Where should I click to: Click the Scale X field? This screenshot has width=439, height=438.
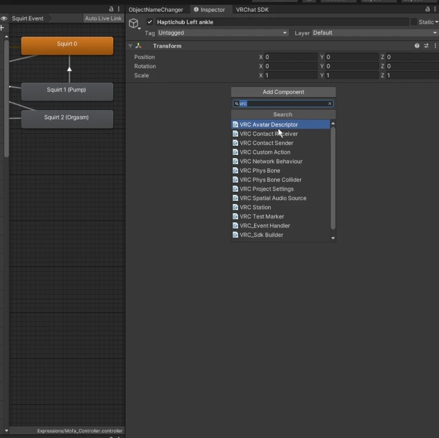click(x=291, y=75)
